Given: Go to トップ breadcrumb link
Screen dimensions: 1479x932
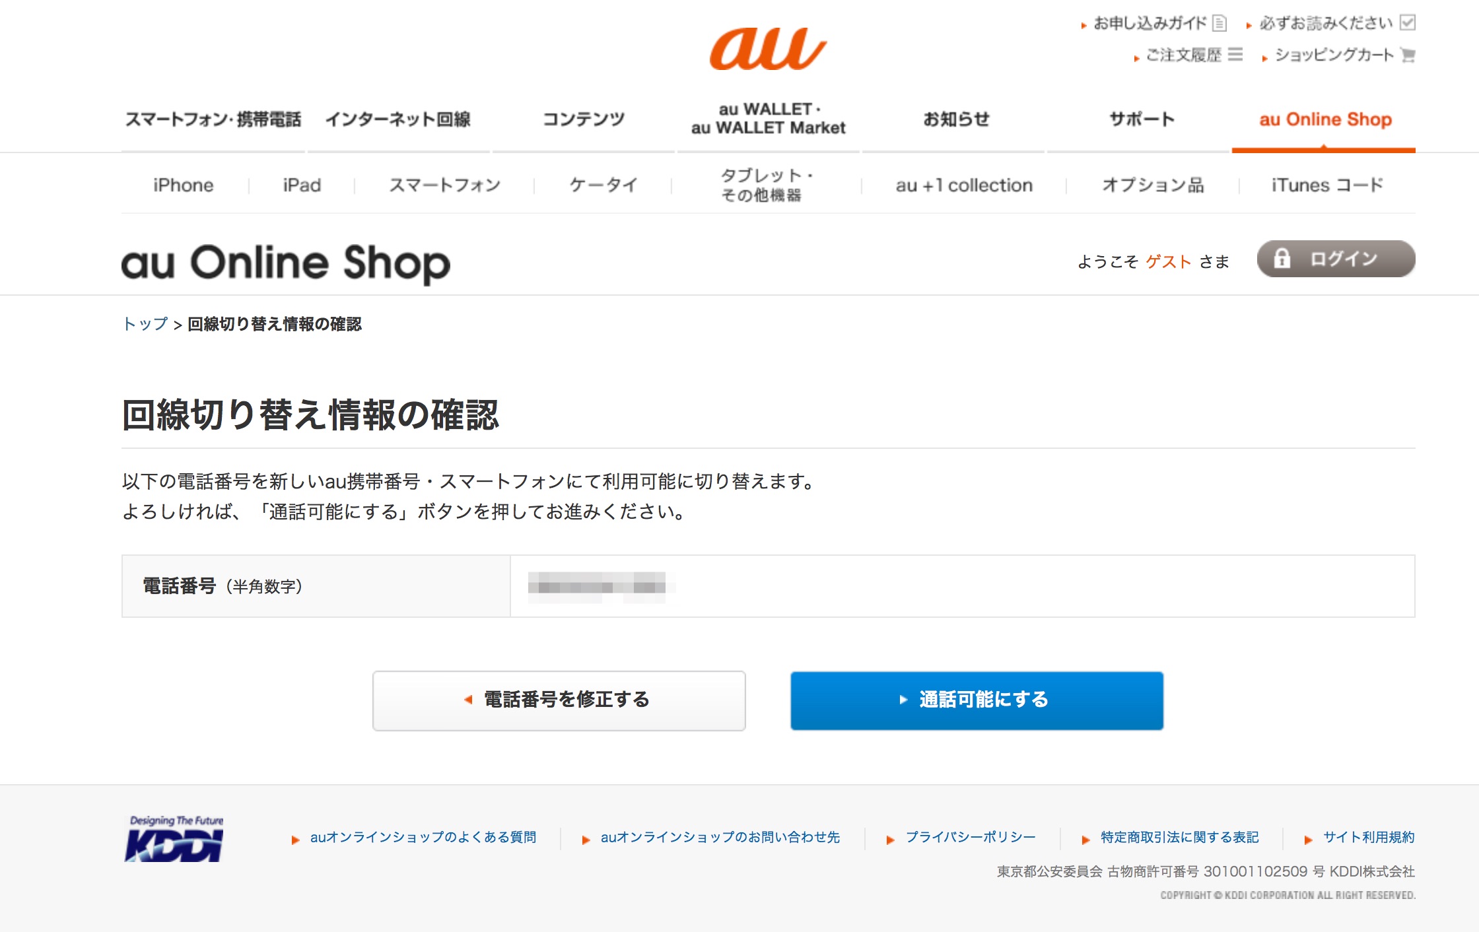Looking at the screenshot, I should pyautogui.click(x=145, y=324).
